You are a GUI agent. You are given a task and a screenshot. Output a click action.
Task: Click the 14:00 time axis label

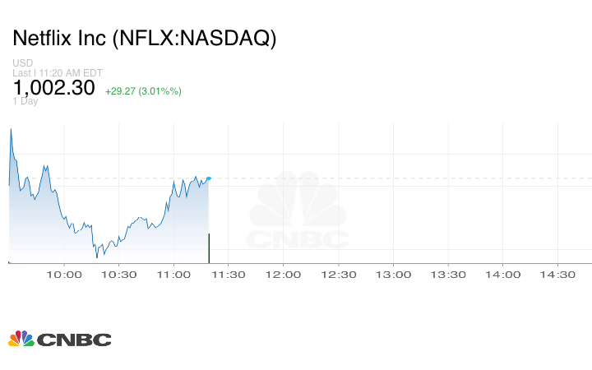click(502, 275)
